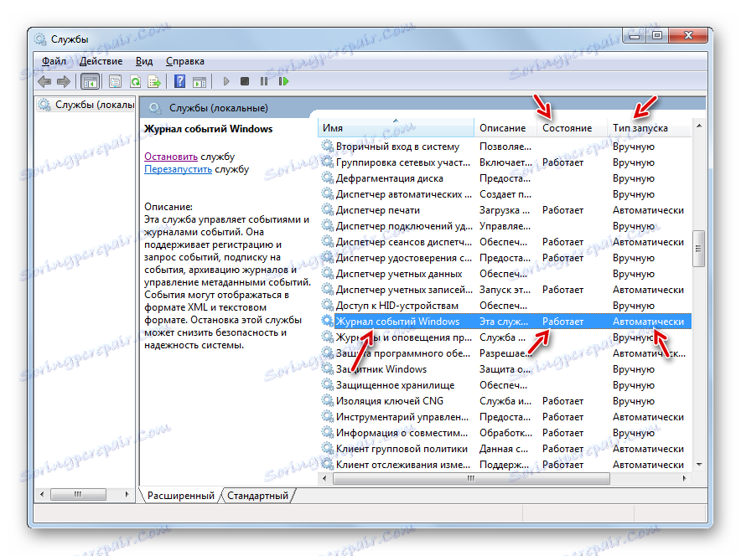Click services list horizontal scrollbar left arrow
Viewport: 741px width, 556px height.
pos(324,479)
